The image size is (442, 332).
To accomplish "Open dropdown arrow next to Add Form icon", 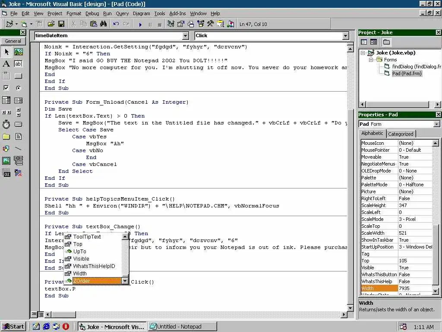I will click(31, 24).
